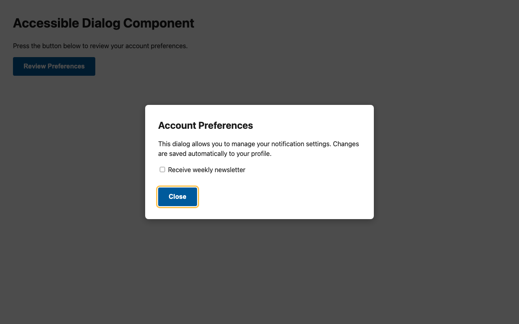Select the Accessible Dialog Component heading

point(103,23)
